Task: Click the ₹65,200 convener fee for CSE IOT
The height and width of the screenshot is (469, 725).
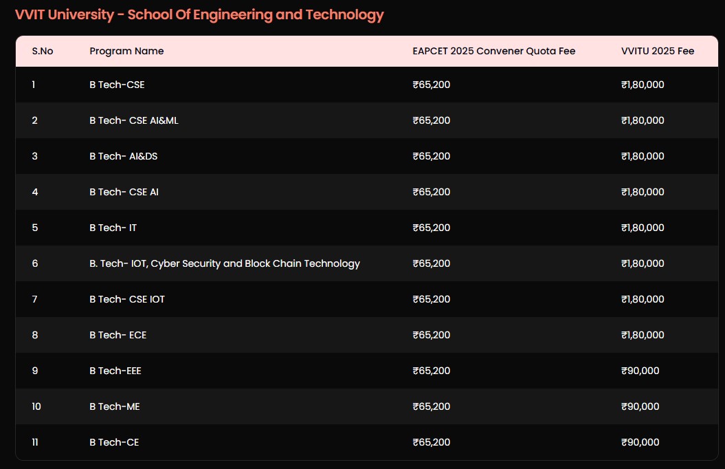Action: 432,299
